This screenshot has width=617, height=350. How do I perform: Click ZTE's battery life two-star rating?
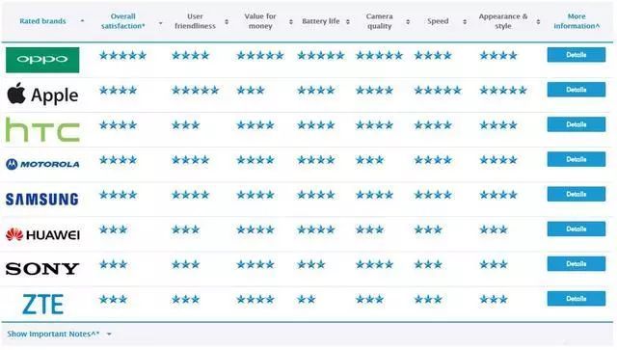[307, 299]
